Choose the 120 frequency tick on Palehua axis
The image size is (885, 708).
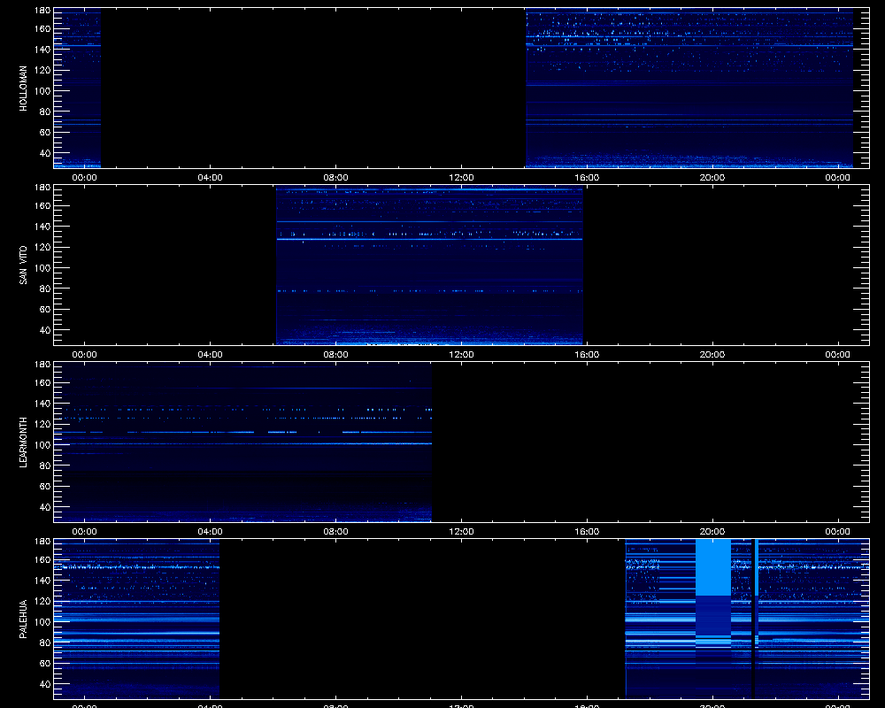[x=42, y=601]
